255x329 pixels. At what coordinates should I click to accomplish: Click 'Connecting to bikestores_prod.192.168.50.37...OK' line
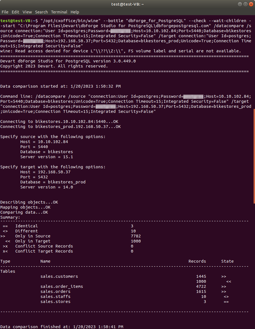point(61,127)
